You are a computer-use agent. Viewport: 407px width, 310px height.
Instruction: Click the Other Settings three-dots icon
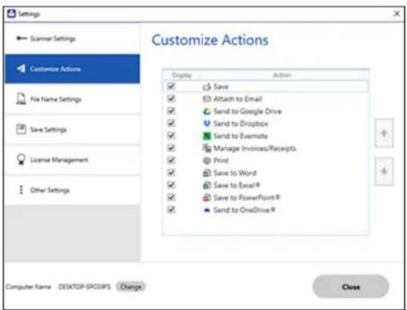pos(21,189)
